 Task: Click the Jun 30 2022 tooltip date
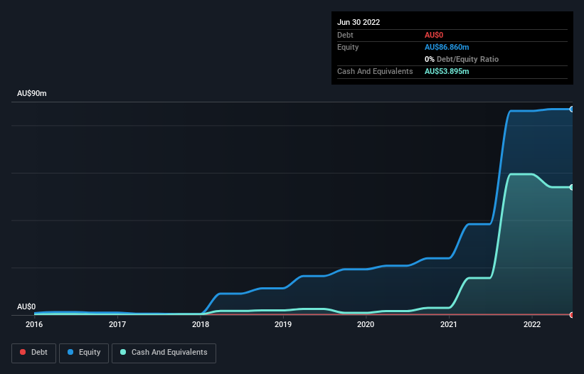(359, 22)
